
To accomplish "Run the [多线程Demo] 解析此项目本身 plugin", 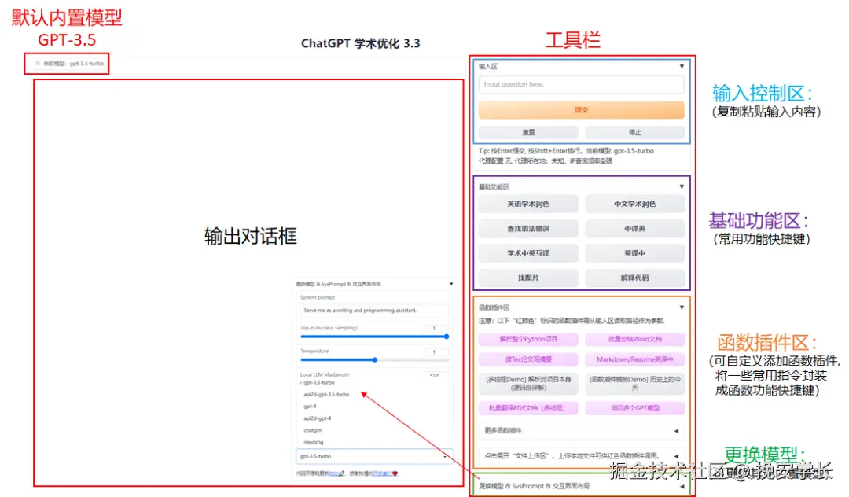I will (x=528, y=383).
